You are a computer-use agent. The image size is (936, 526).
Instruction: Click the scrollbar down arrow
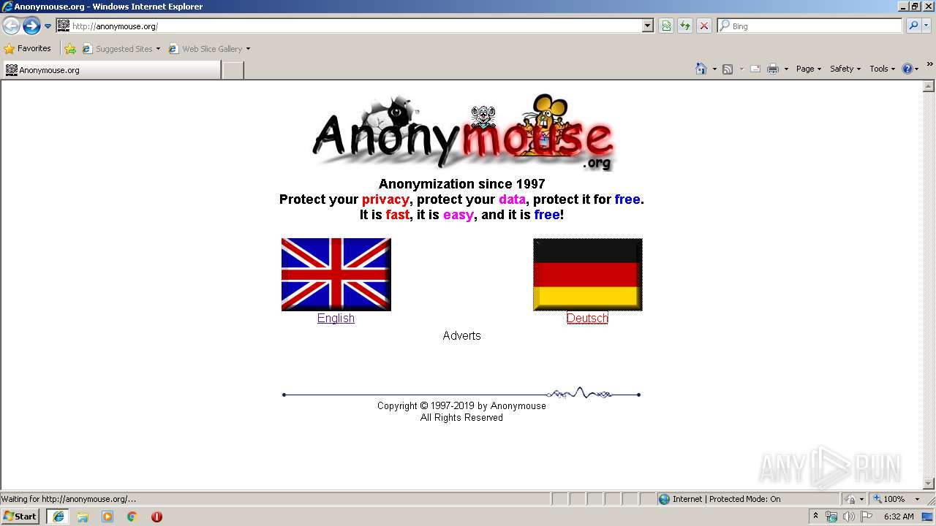tap(929, 484)
